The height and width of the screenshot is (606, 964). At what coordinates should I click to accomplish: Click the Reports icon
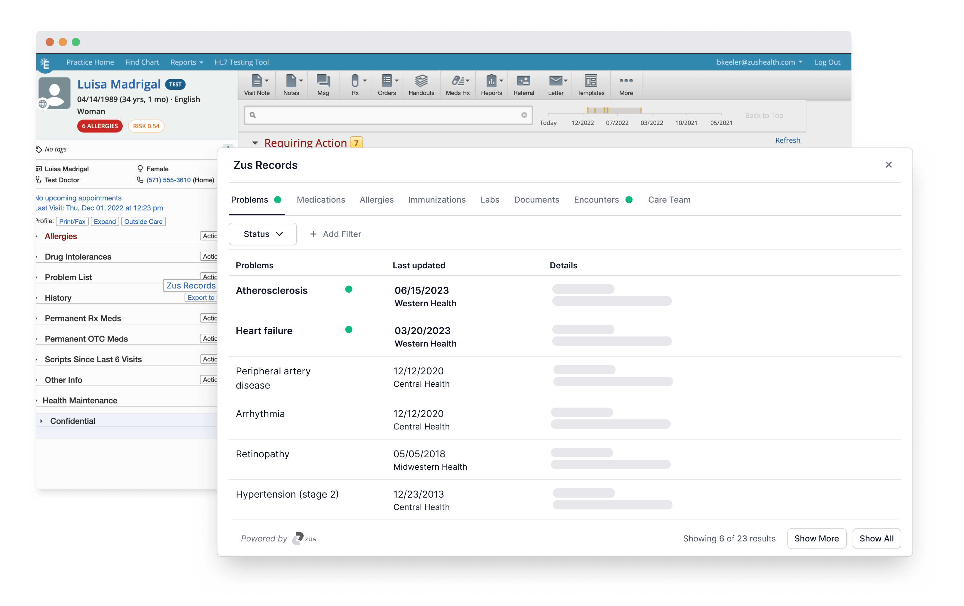click(491, 84)
